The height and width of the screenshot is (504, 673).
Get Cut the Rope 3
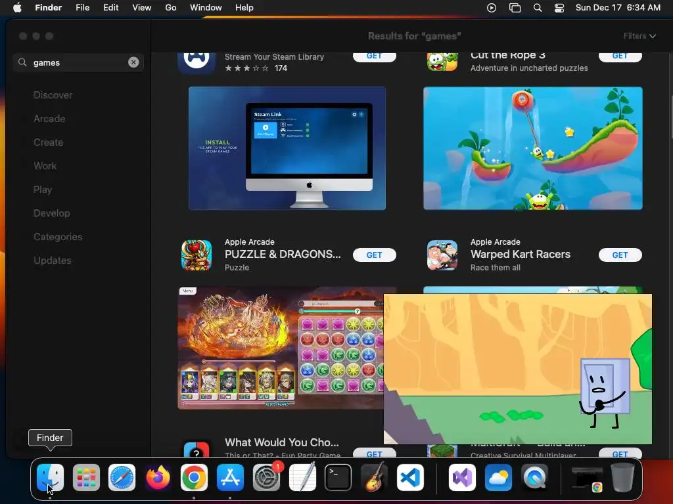coord(620,56)
